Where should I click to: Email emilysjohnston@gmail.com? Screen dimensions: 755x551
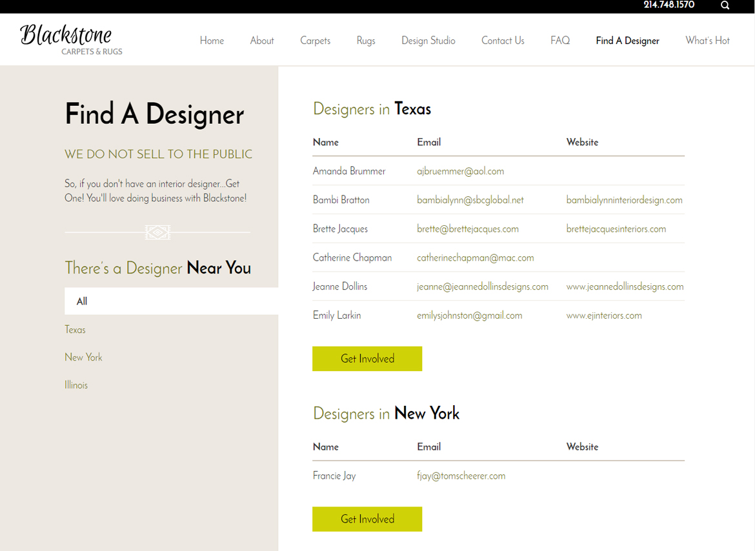(470, 316)
